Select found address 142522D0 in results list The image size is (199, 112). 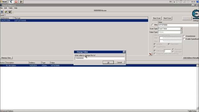74,21
